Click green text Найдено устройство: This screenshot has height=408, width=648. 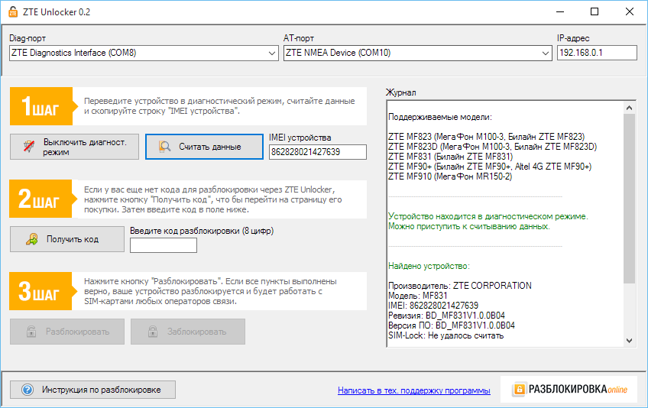[429, 266]
